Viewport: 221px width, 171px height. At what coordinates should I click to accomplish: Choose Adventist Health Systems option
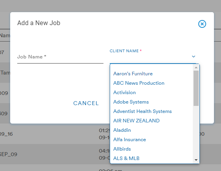143,111
